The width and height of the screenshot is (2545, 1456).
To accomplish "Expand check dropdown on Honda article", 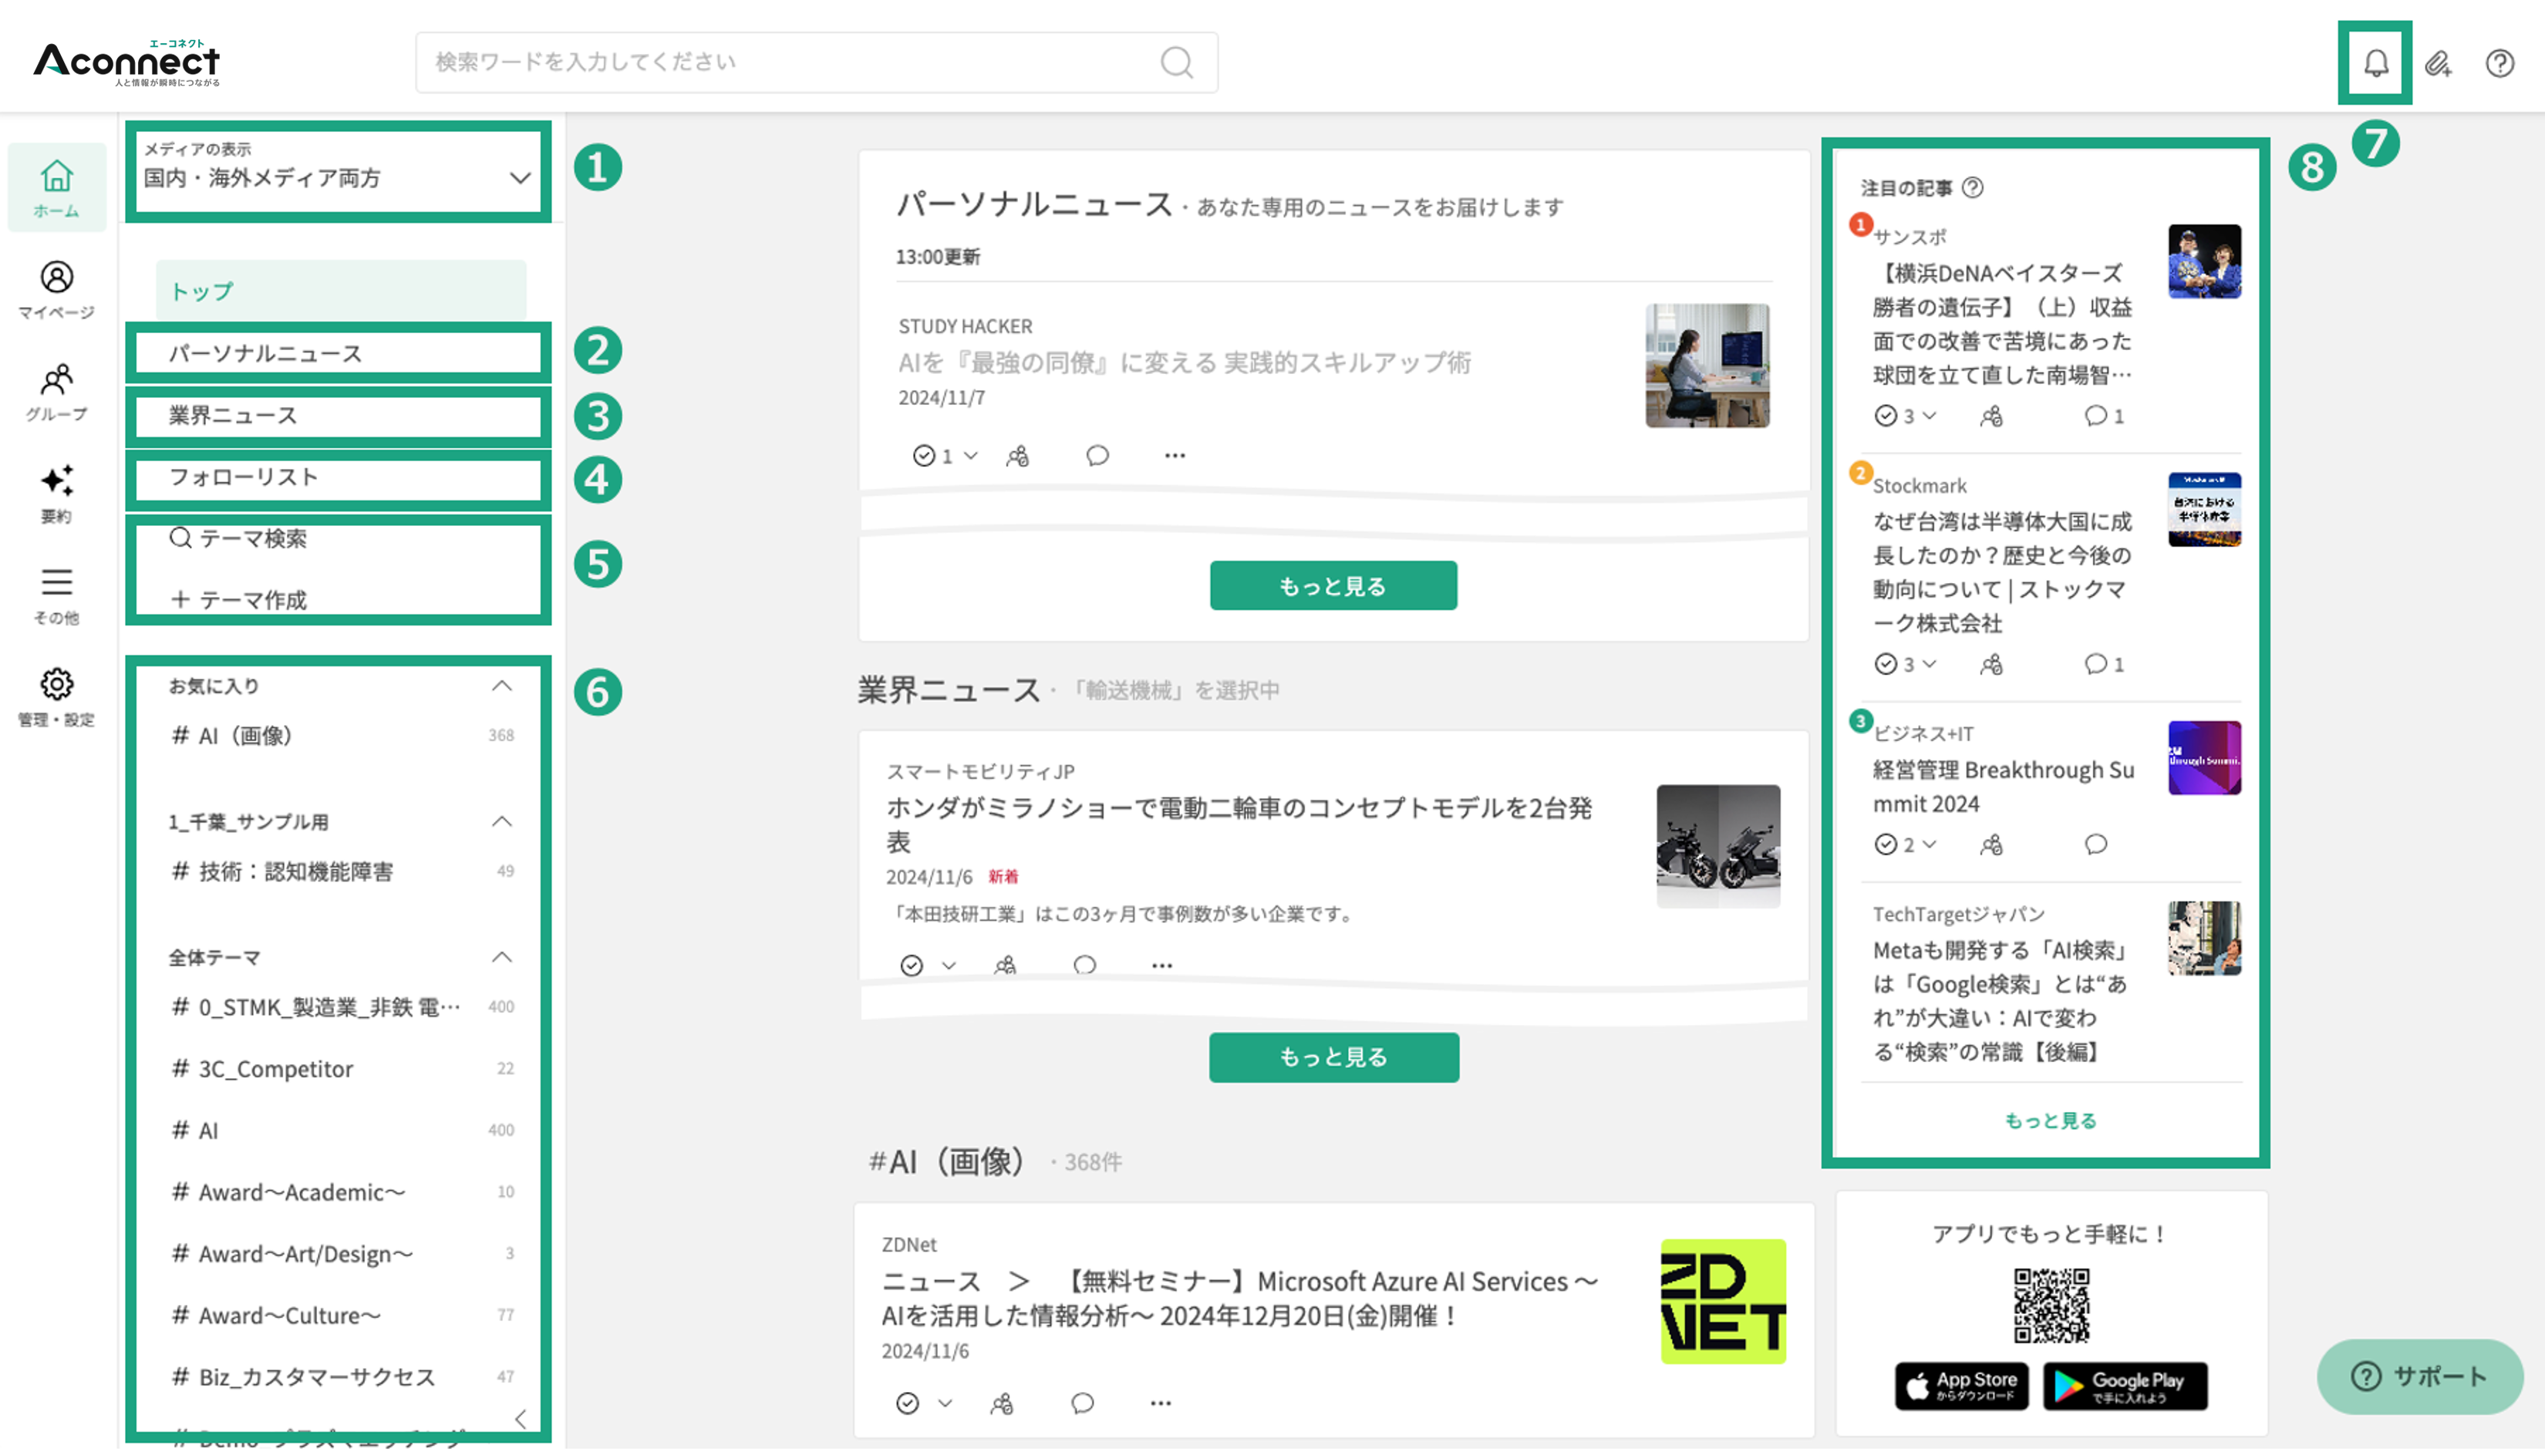I will pyautogui.click(x=948, y=965).
